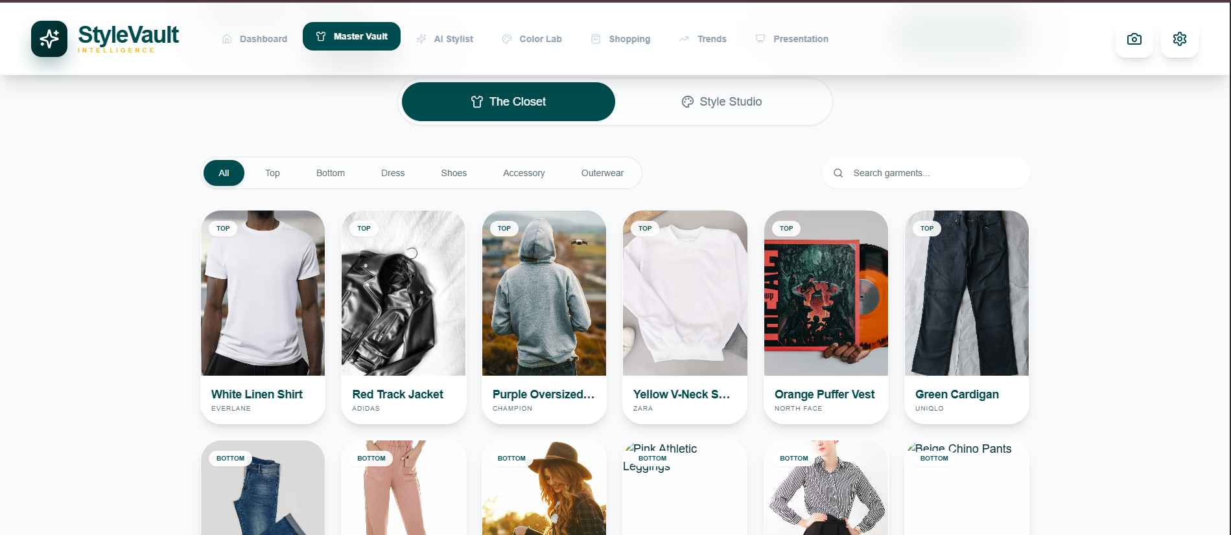The height and width of the screenshot is (535, 1231).
Task: Open settings via the gear icon
Action: [1180, 39]
